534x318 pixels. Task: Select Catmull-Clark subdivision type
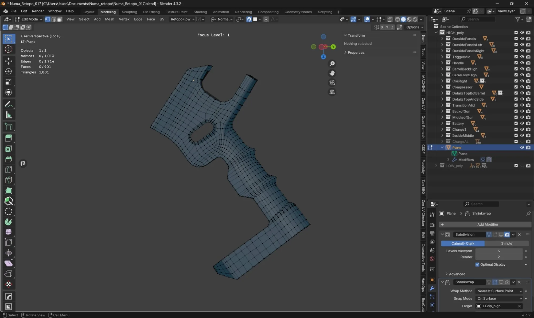(x=463, y=244)
